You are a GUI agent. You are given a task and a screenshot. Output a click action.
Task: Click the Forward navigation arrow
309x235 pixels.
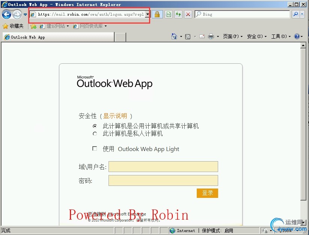(x=17, y=15)
